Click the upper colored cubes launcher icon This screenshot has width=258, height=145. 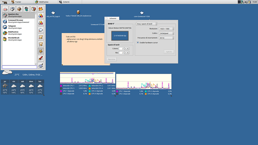pos(41,16)
